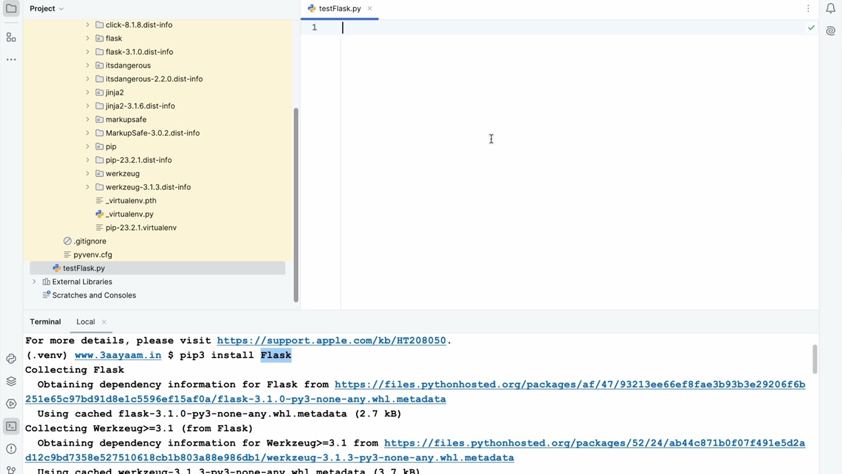The height and width of the screenshot is (474, 842).
Task: Click the 'Collecting Flask' terminal line
Action: [x=74, y=370]
